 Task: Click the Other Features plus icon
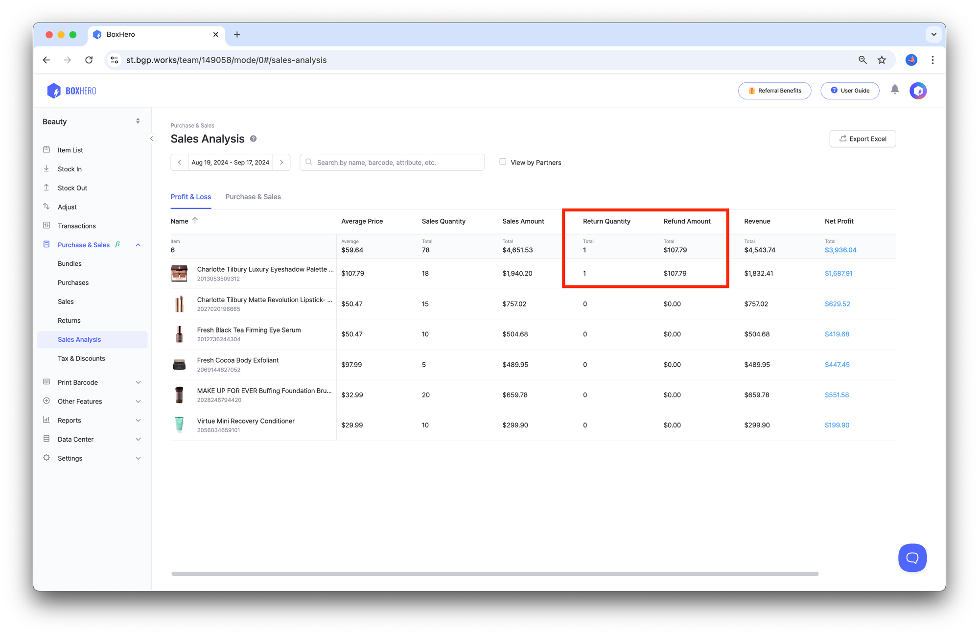[x=47, y=401]
